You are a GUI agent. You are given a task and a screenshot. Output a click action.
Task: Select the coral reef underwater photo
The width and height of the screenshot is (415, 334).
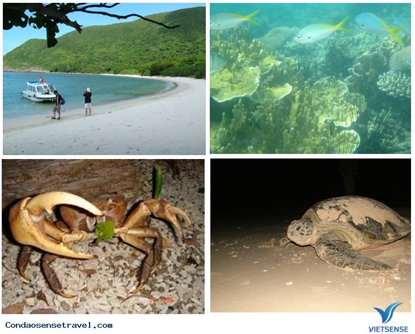310,78
